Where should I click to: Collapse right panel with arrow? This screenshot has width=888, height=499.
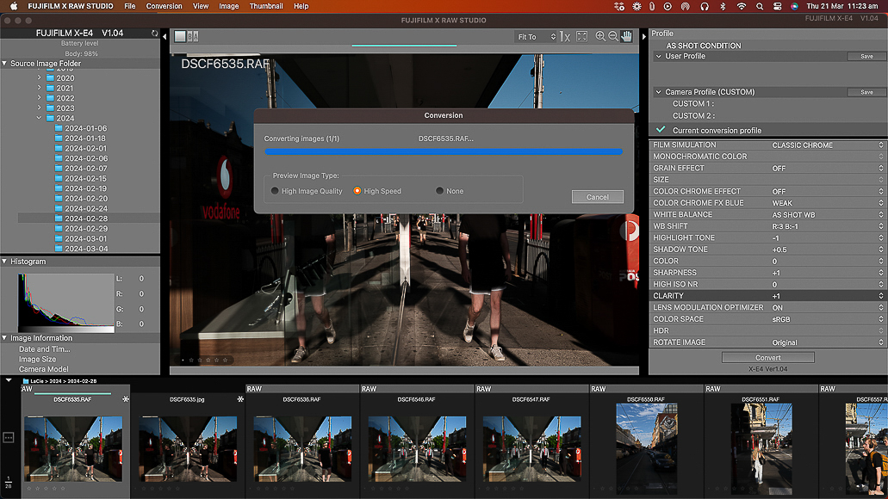pyautogui.click(x=644, y=37)
